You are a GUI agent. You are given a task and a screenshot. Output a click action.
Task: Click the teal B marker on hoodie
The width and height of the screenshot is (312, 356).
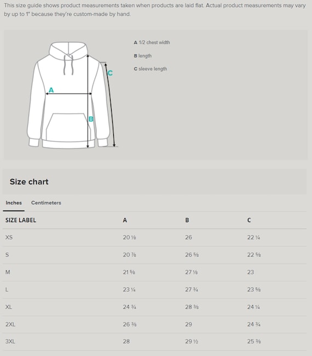coord(91,119)
